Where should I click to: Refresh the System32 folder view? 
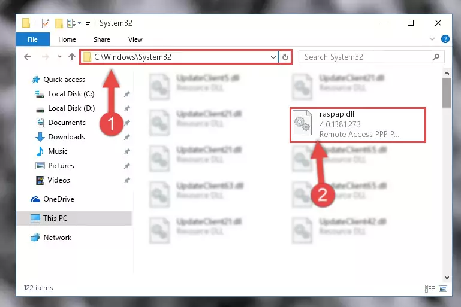[x=285, y=57]
